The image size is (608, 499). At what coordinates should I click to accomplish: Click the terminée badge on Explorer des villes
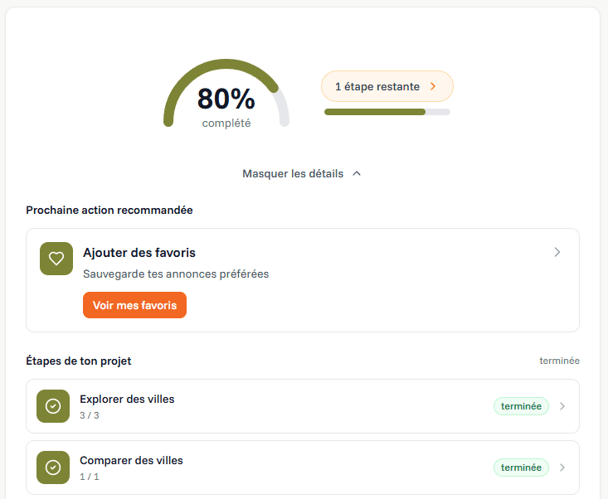pos(521,406)
